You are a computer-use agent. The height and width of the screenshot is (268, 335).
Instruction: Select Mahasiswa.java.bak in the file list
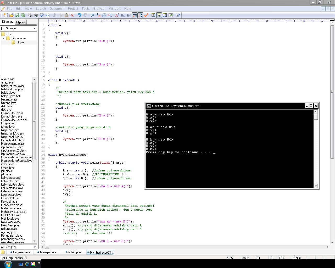[14, 212]
